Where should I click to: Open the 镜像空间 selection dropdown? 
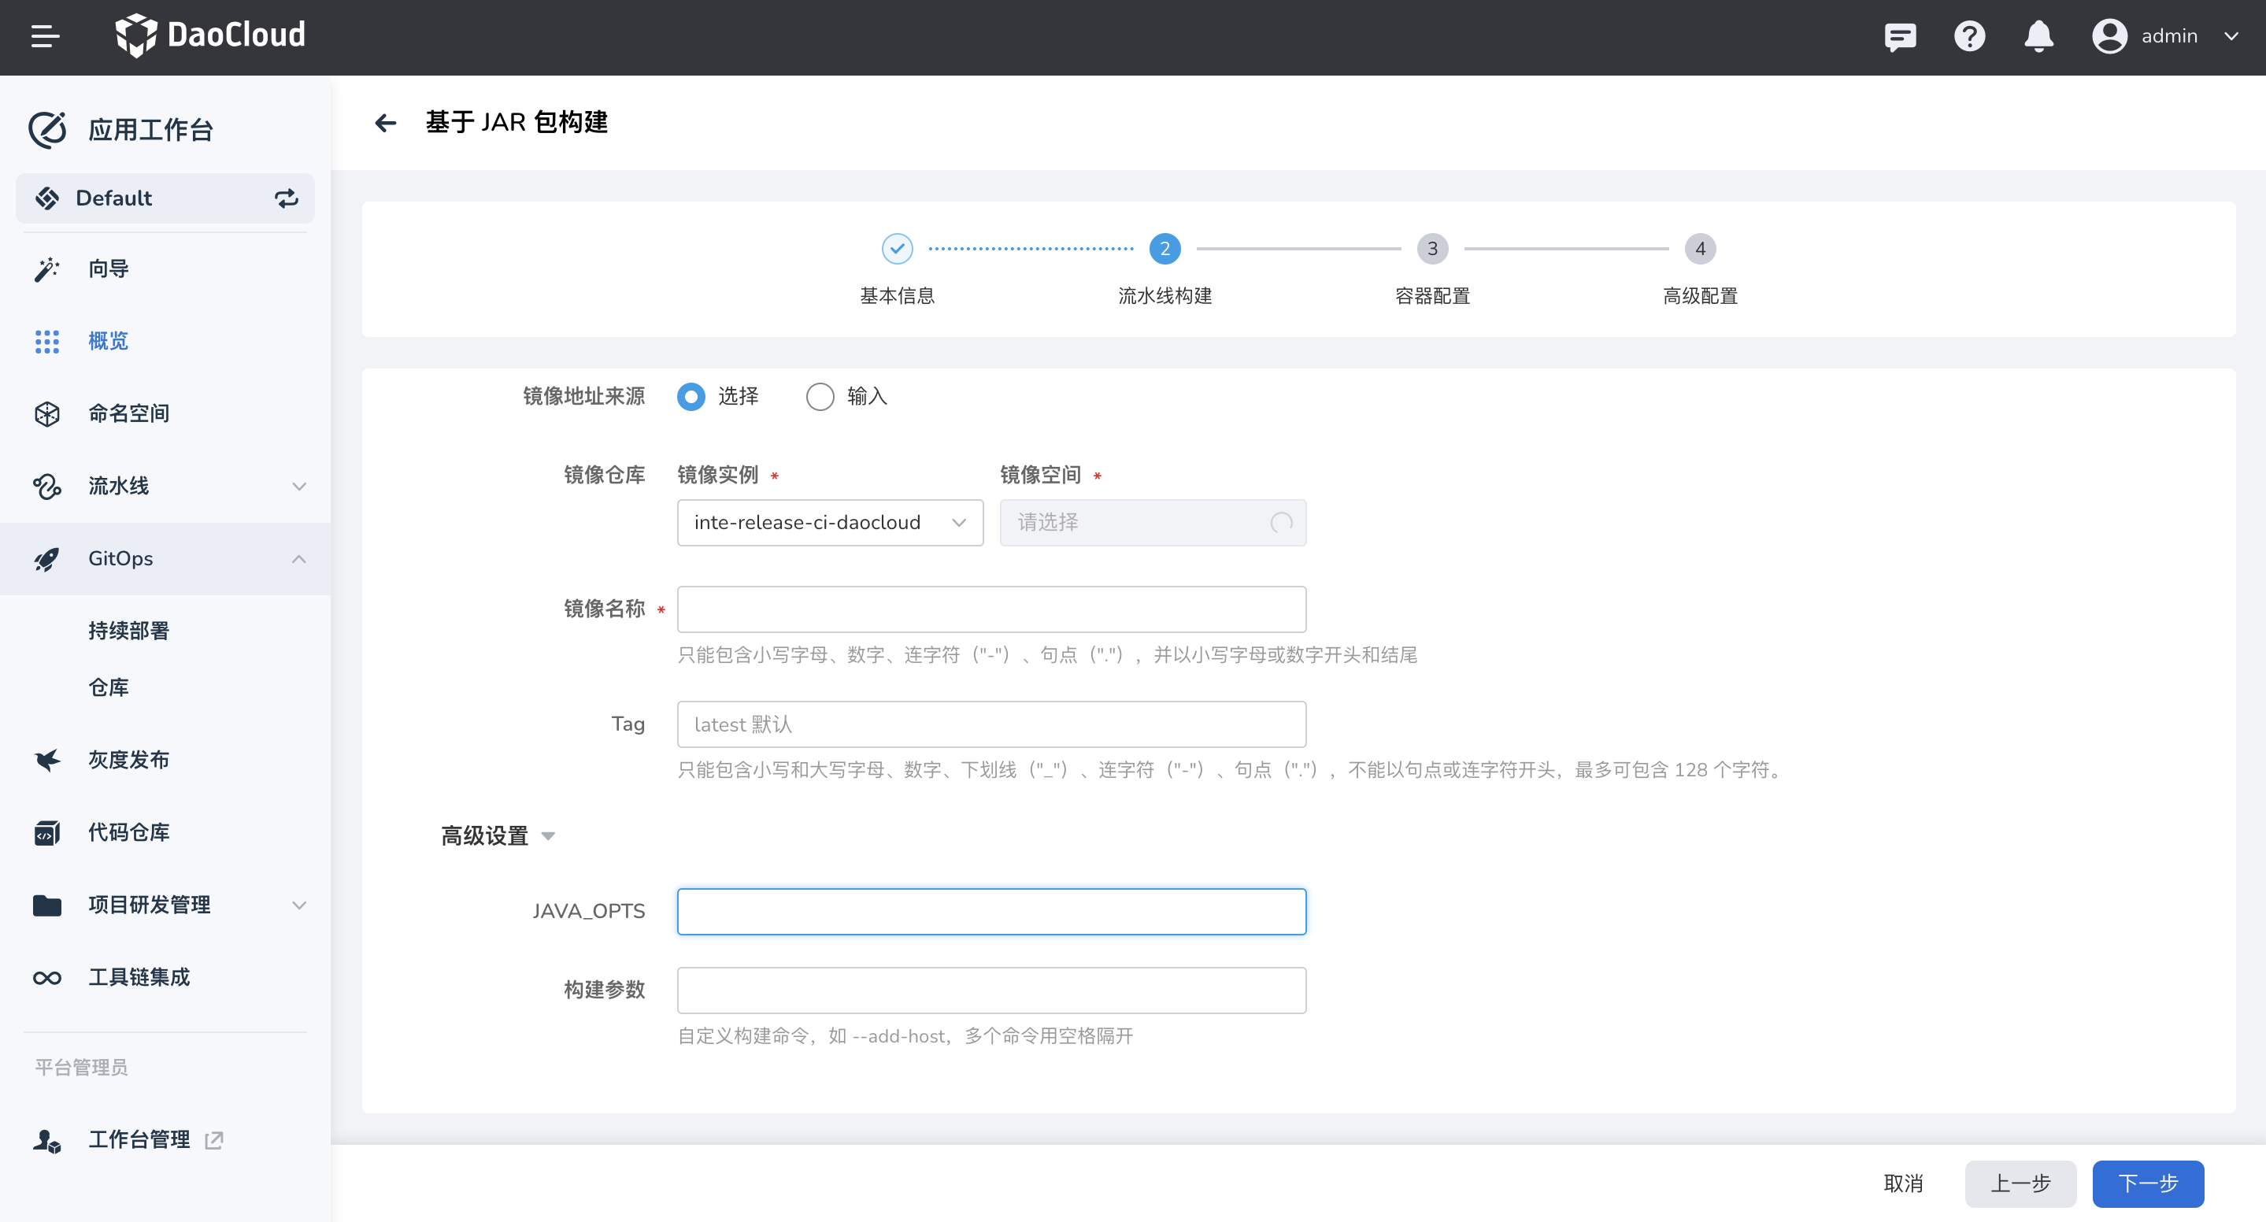coord(1153,522)
